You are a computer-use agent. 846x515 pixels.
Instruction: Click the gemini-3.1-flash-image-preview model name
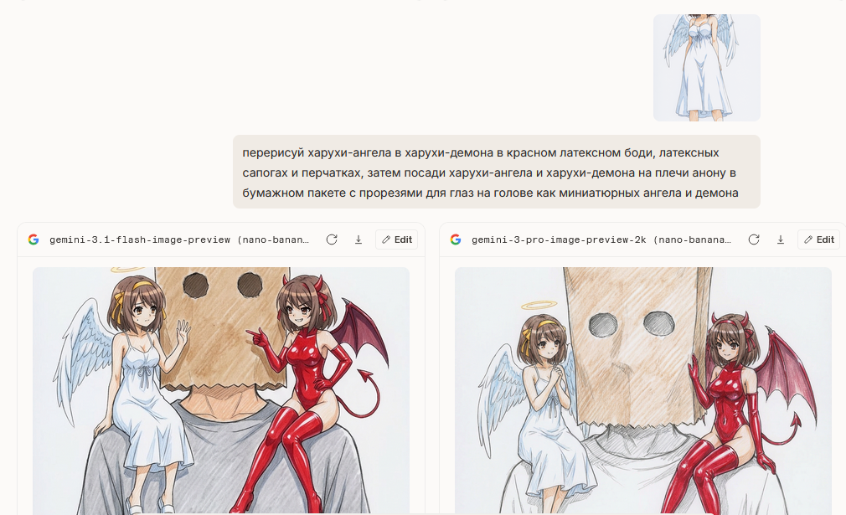coord(179,239)
